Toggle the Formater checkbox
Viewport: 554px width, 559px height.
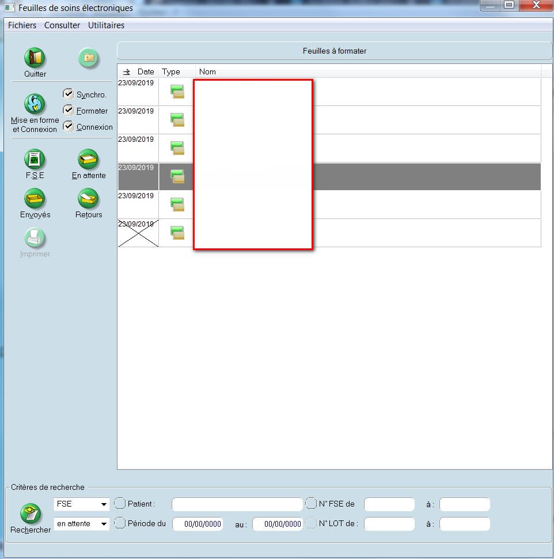pyautogui.click(x=69, y=110)
